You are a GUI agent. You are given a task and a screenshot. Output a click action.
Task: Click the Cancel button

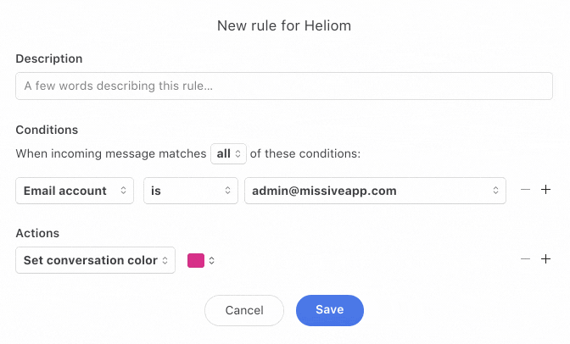[244, 311]
